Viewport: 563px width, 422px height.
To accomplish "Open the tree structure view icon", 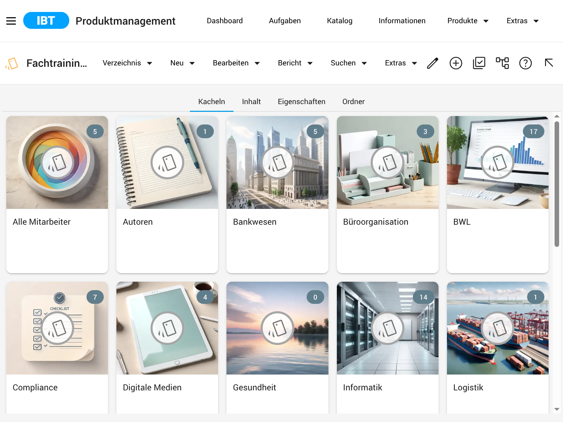I will 502,63.
